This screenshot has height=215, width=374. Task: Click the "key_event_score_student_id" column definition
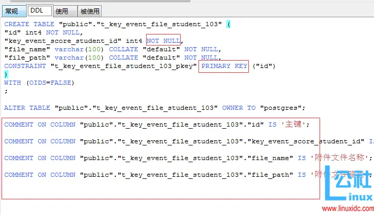(x=93, y=41)
